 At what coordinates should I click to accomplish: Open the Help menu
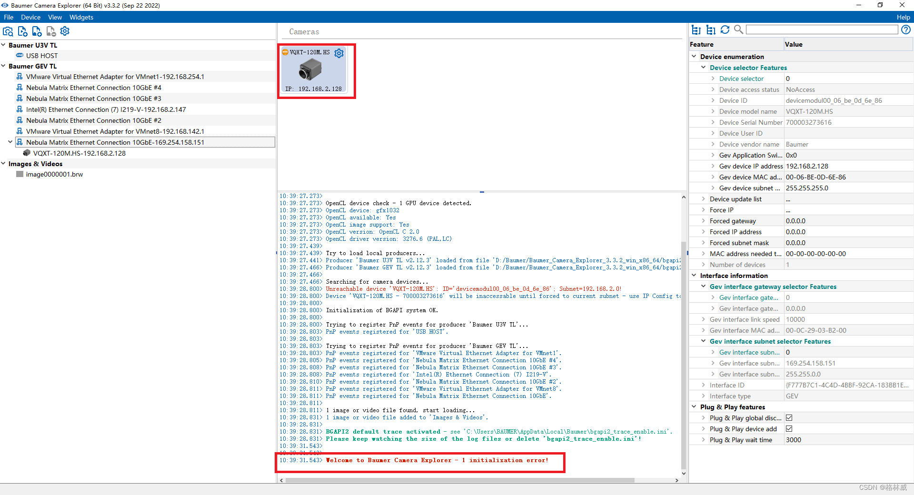903,17
